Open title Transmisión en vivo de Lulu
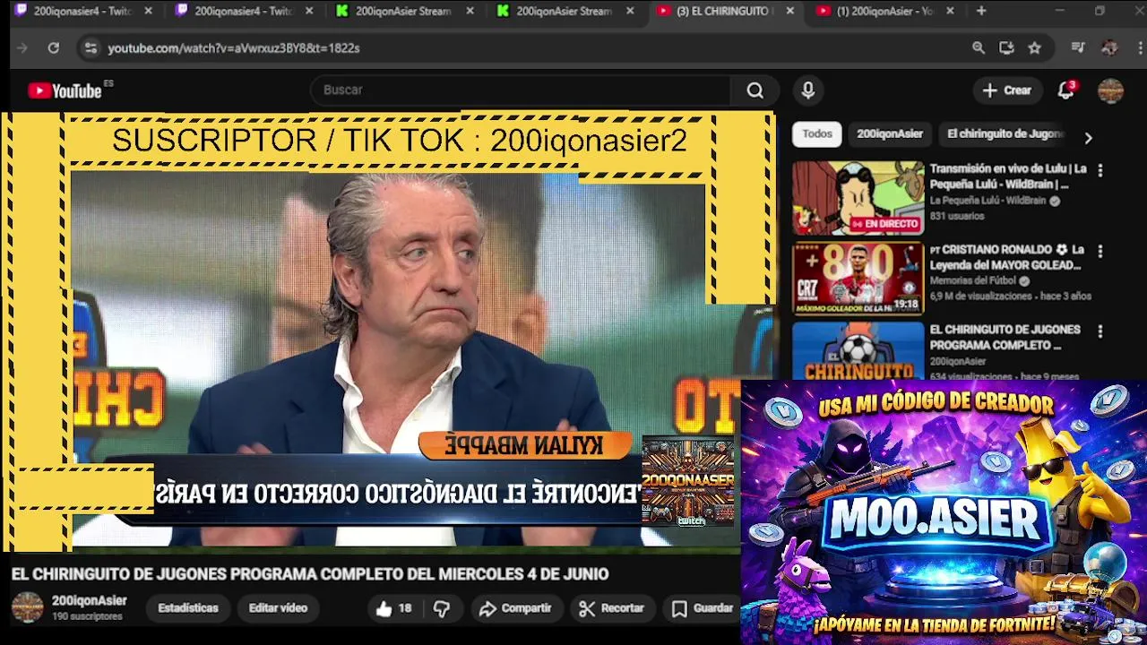The width and height of the screenshot is (1147, 645). point(1008,176)
